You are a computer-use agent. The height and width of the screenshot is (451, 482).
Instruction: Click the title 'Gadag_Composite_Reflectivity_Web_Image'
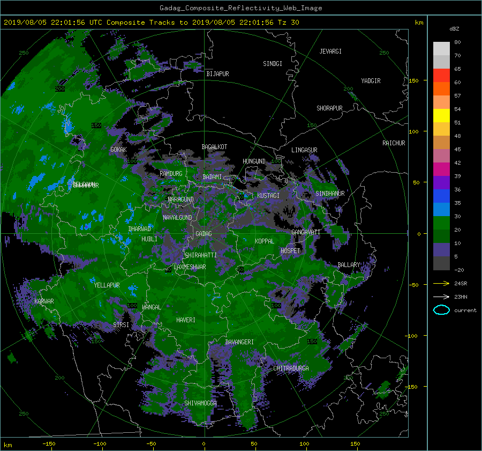coord(240,8)
